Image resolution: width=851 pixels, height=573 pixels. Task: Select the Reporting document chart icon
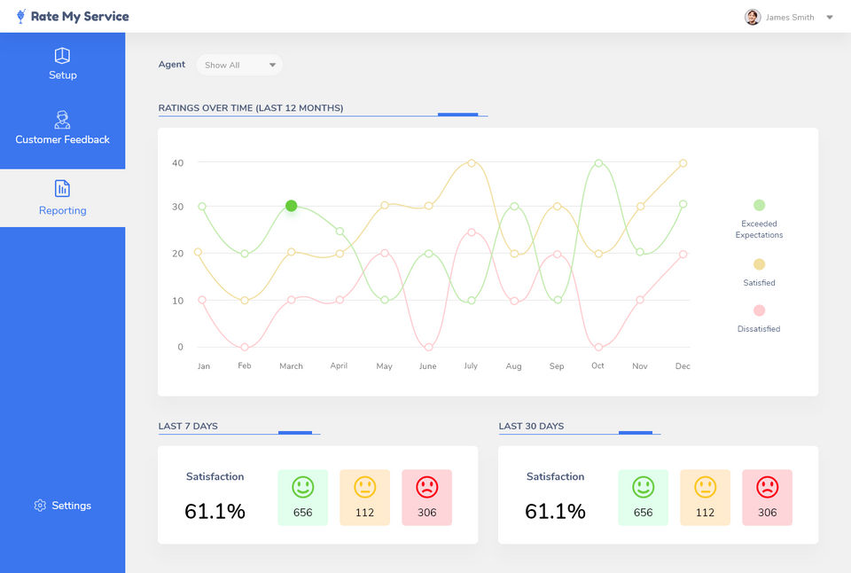pyautogui.click(x=62, y=188)
